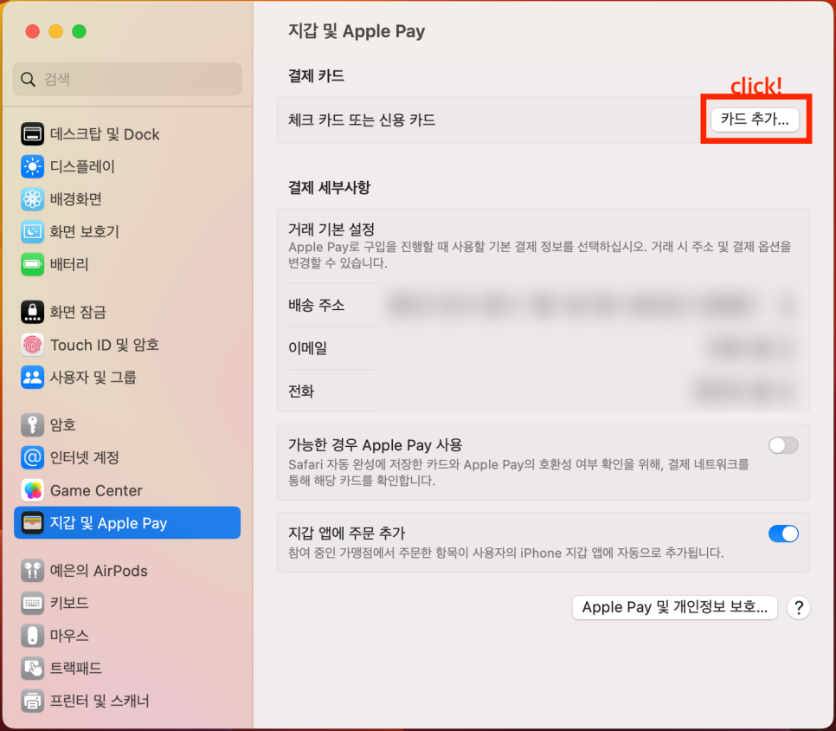Open the 화면 보호기 screen saver icon
This screenshot has height=731, width=836.
coord(32,231)
